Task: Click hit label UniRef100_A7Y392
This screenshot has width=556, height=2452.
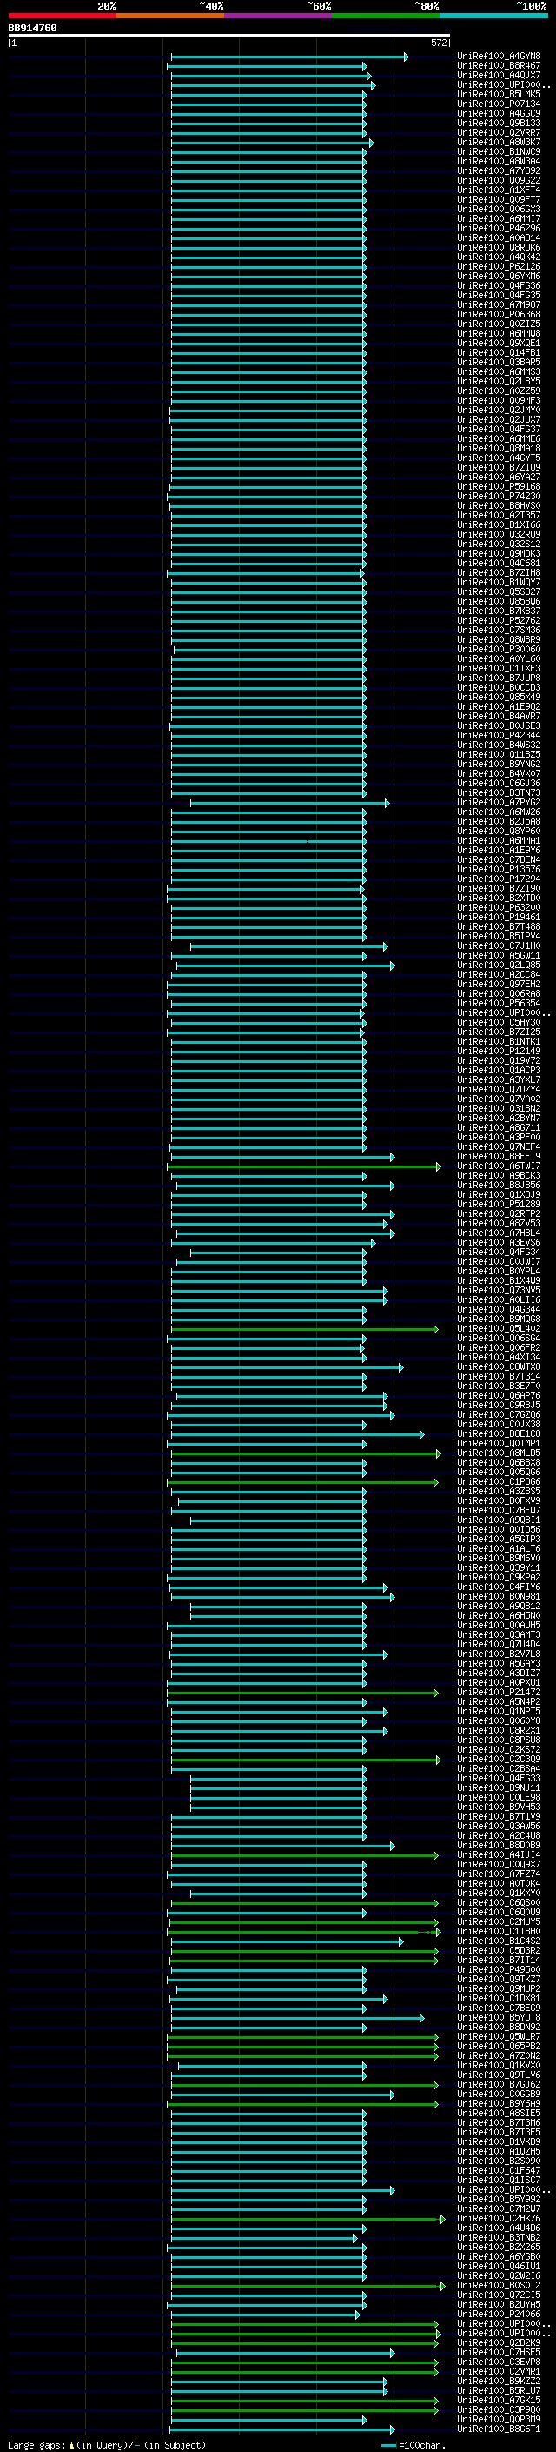Action: [499, 170]
